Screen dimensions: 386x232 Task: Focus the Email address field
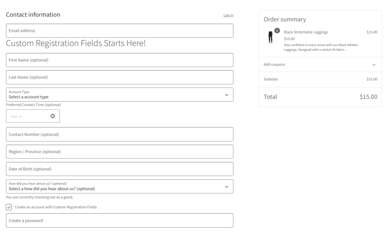pos(120,31)
